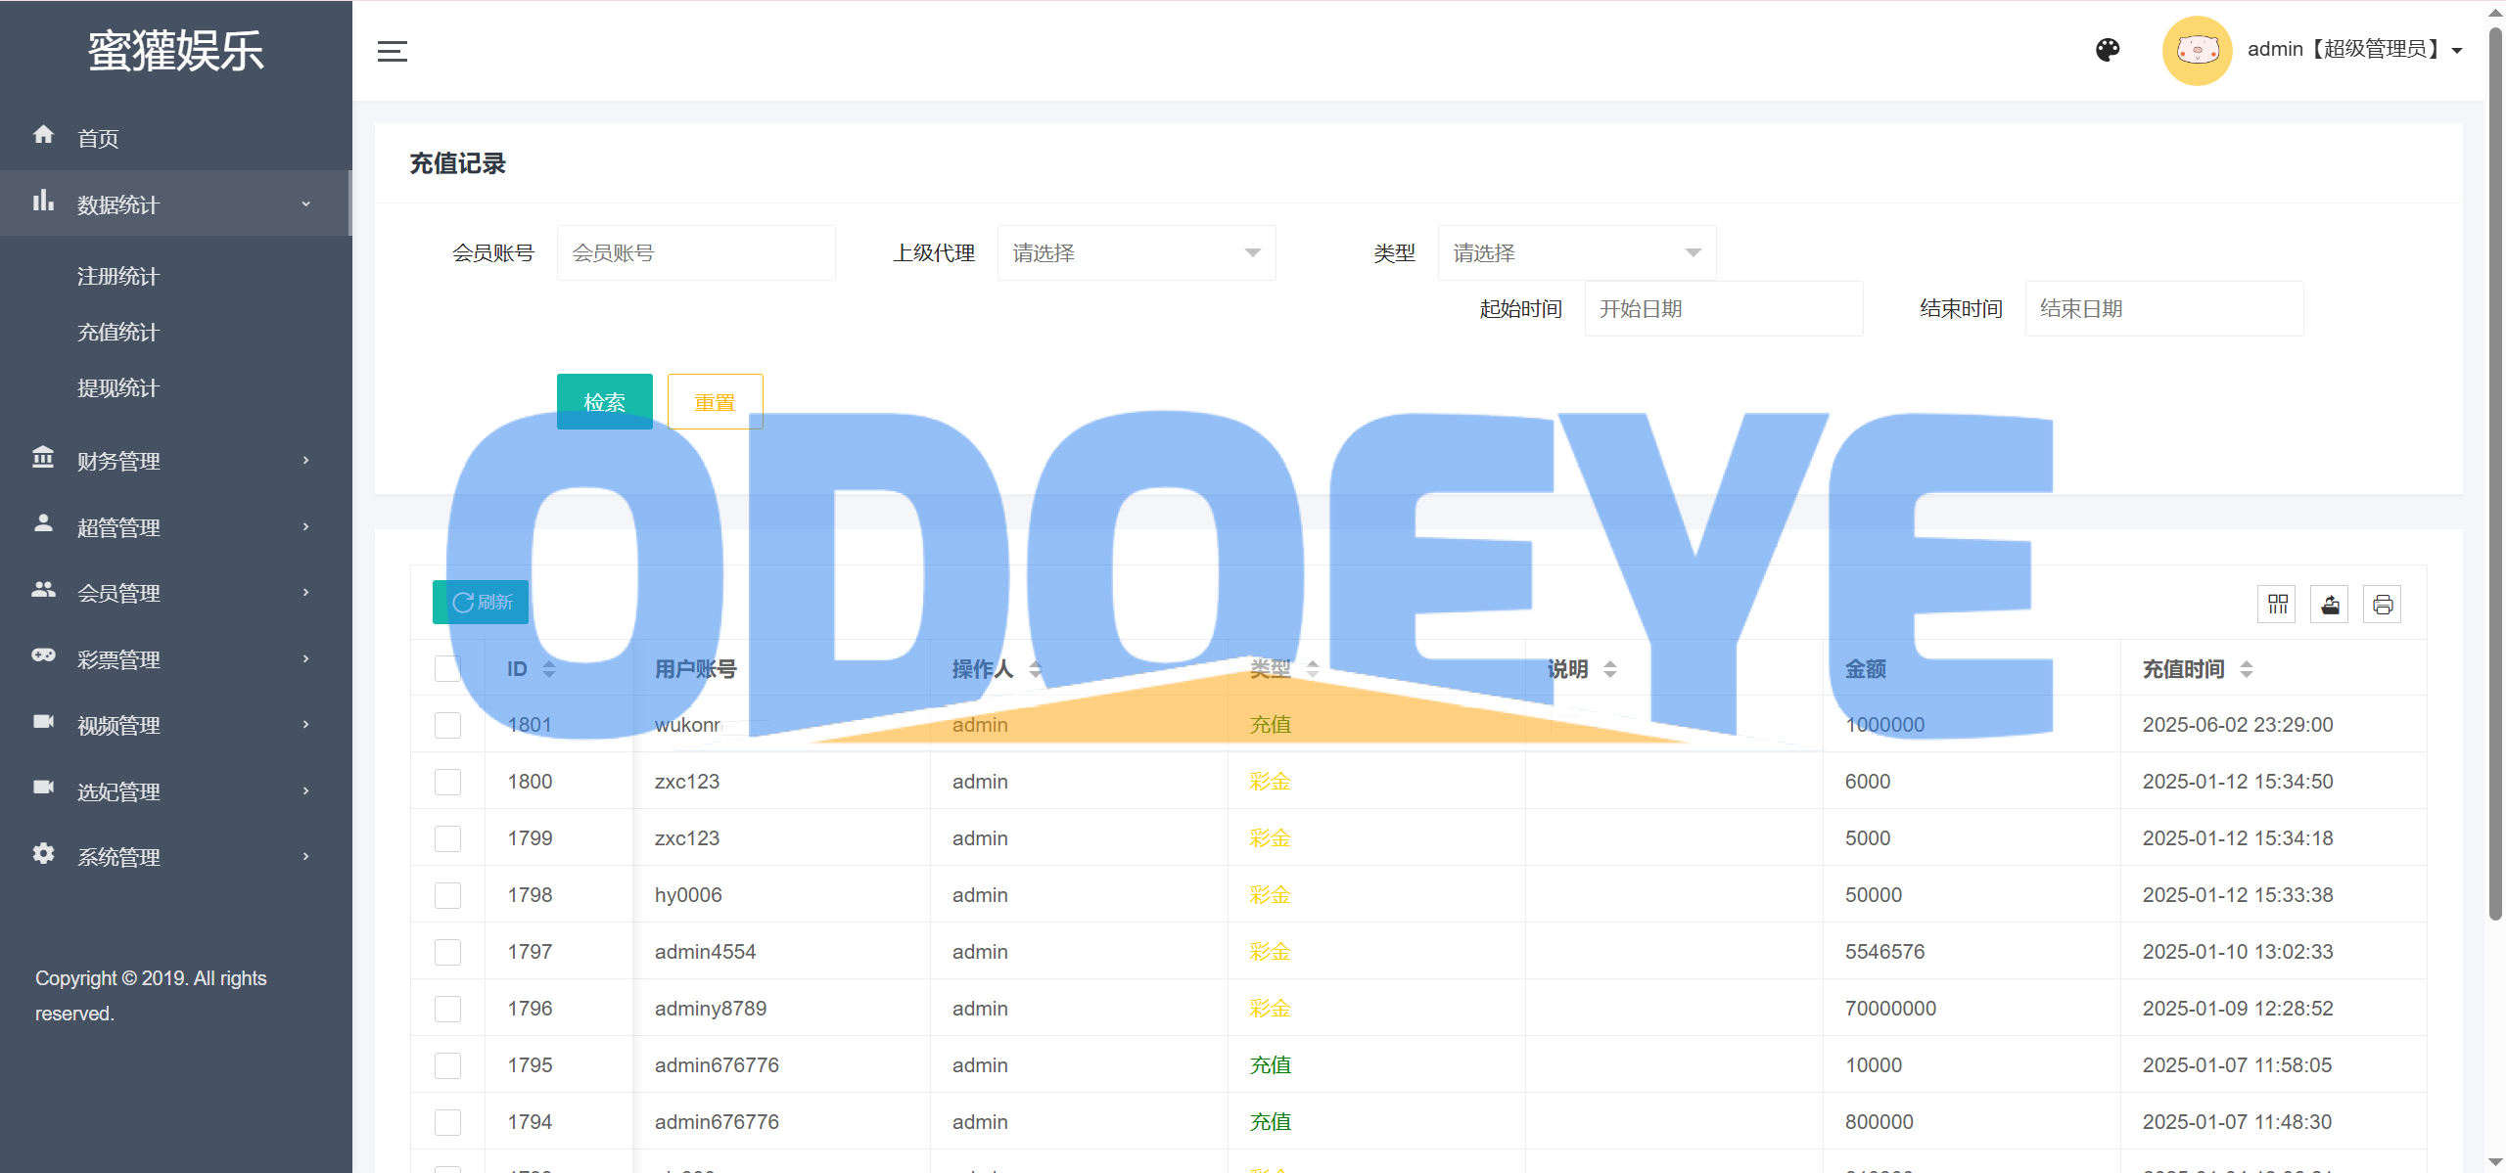Check the row checkbox for ID 1800
The image size is (2506, 1173).
coord(447,782)
